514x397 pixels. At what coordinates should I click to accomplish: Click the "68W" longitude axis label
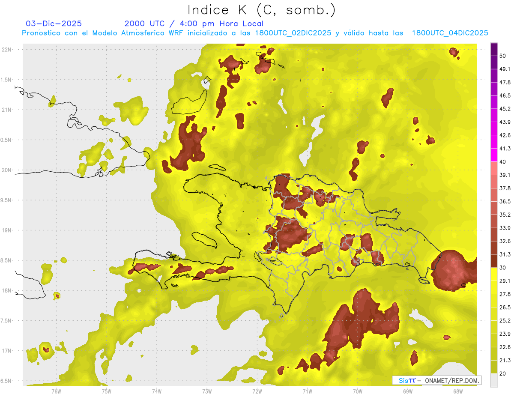click(458, 391)
